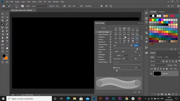Create a new brush from Brush Settings footer
This screenshot has height=101, width=180.
tap(139, 92)
